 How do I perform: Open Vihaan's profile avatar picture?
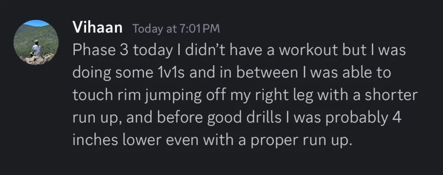click(35, 42)
